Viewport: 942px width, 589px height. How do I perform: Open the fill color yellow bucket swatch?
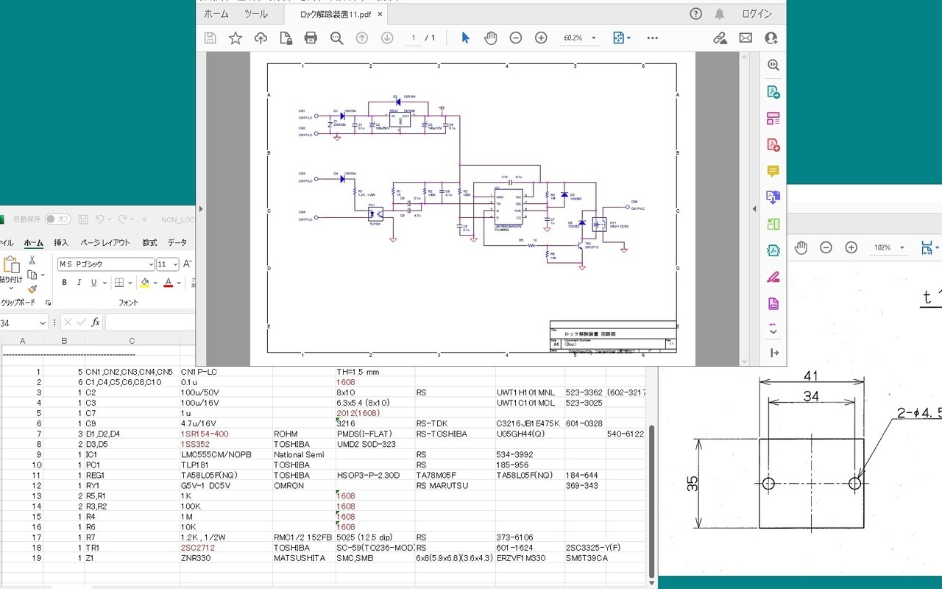pyautogui.click(x=145, y=283)
